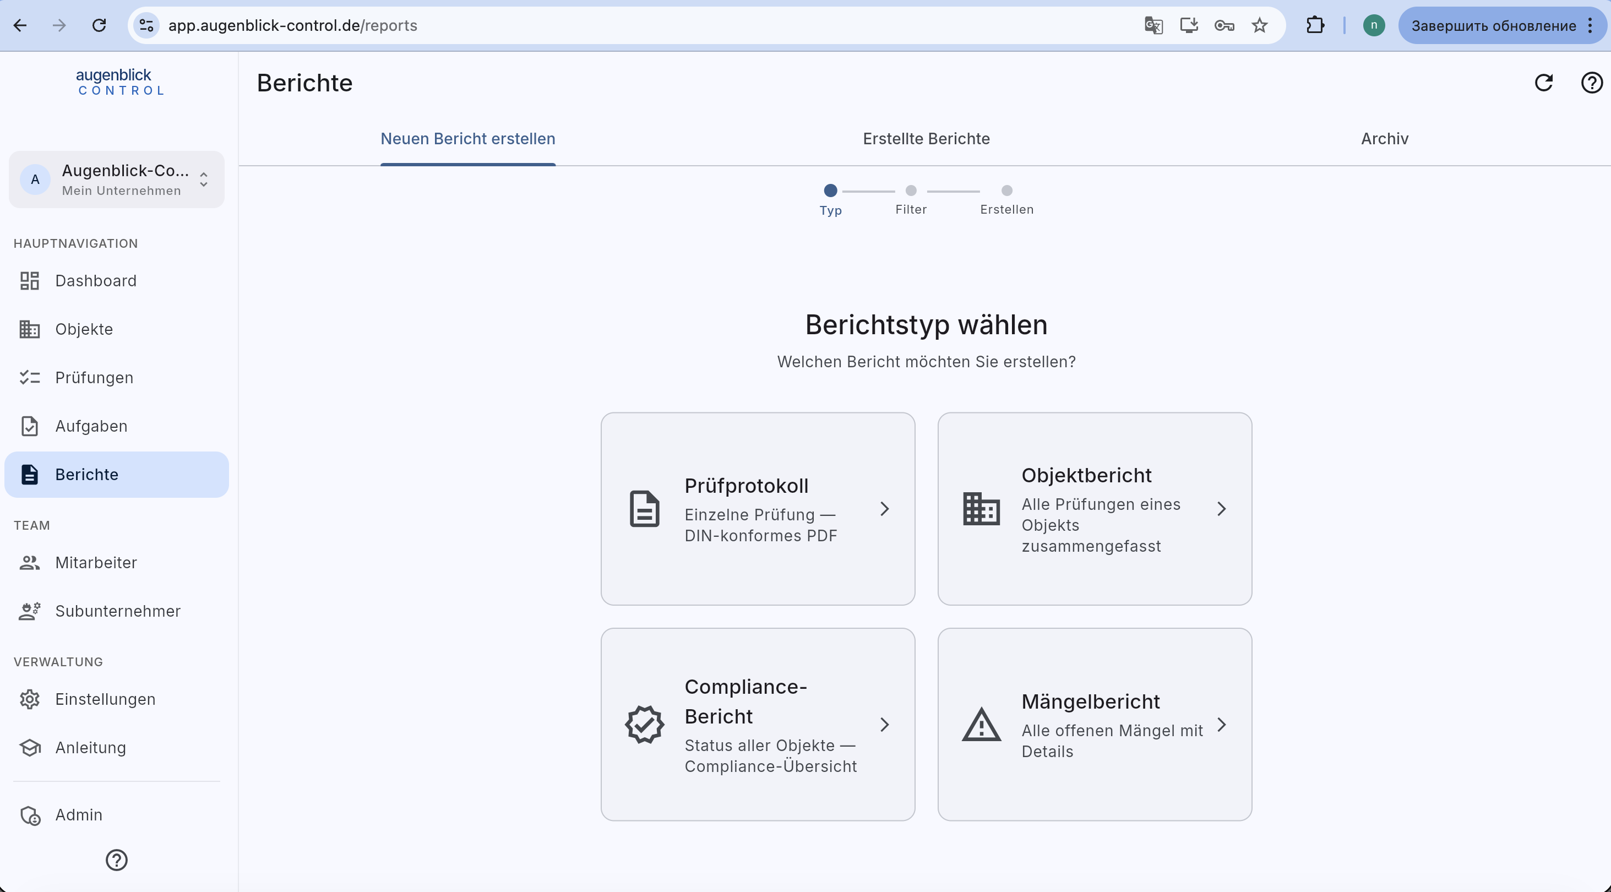
Task: Click the augenblick CONTROL logo
Action: tap(119, 82)
